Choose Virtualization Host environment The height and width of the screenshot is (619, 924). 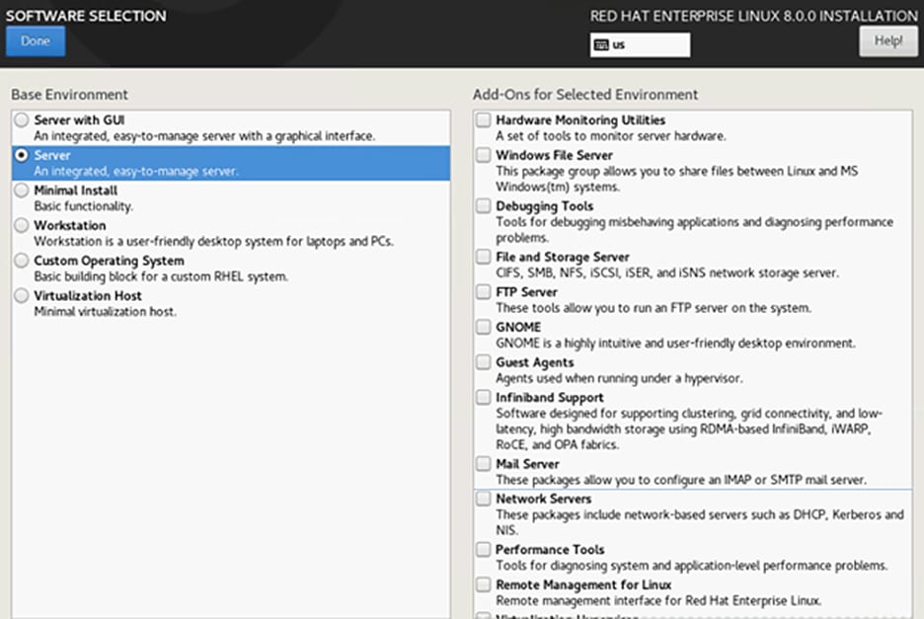click(22, 296)
